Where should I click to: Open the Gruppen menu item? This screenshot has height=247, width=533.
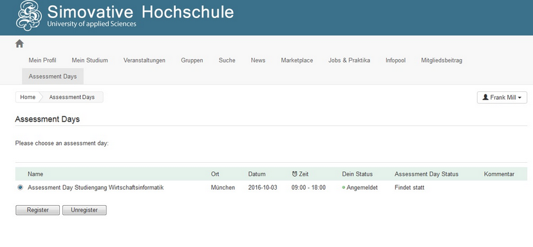192,60
